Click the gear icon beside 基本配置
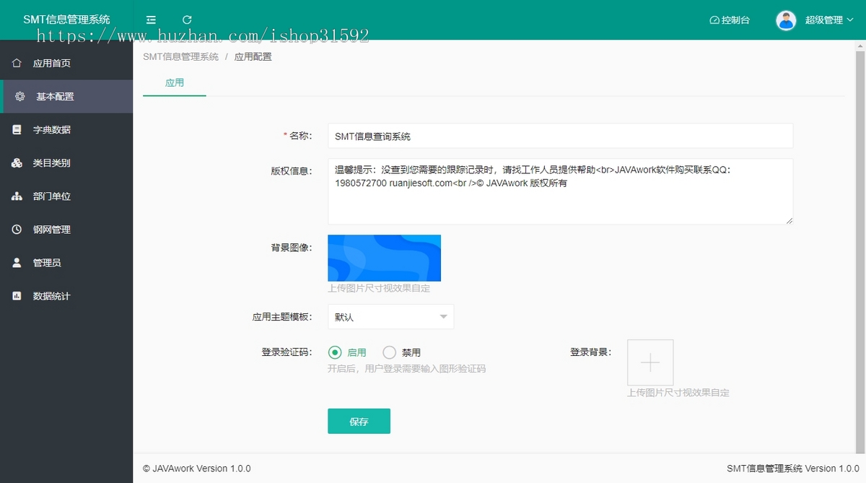The image size is (866, 483). coord(19,96)
